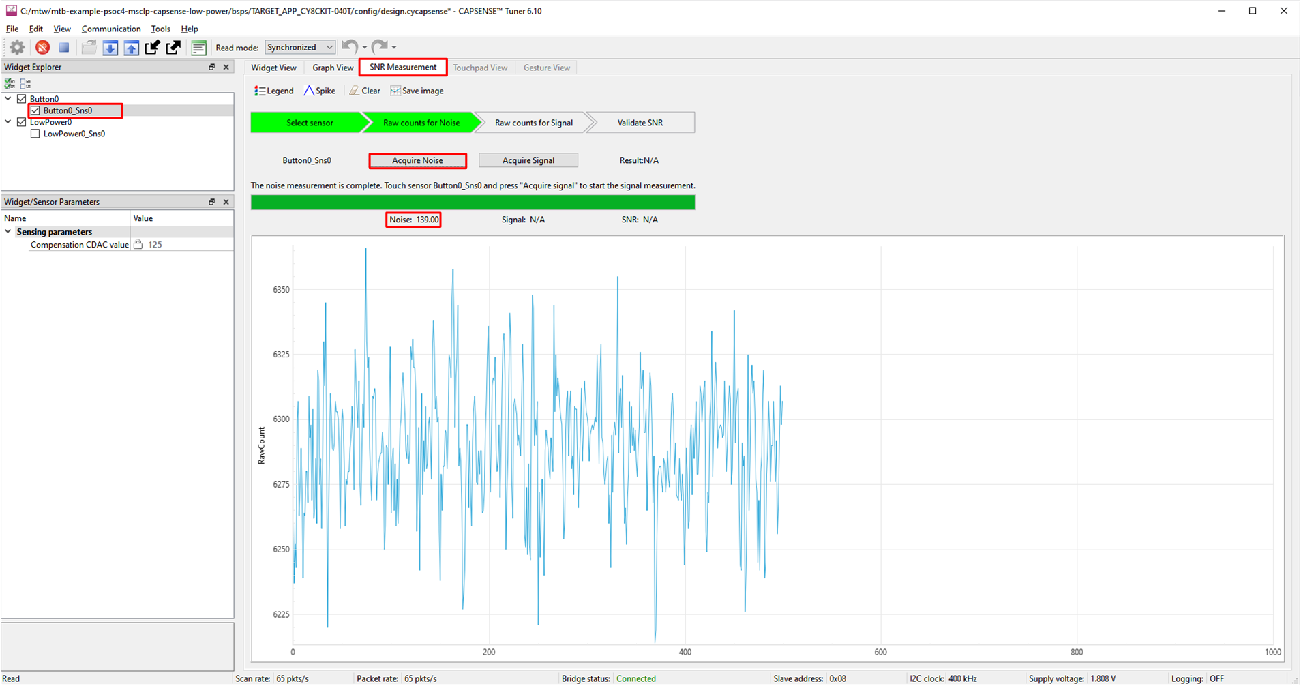1301x686 pixels.
Task: Click the export icon with outward arrow
Action: coord(173,47)
